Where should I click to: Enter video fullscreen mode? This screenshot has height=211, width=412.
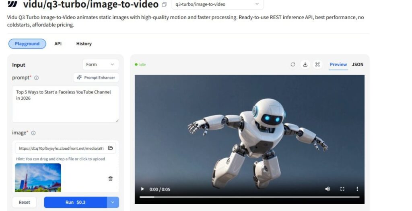[x=342, y=189]
